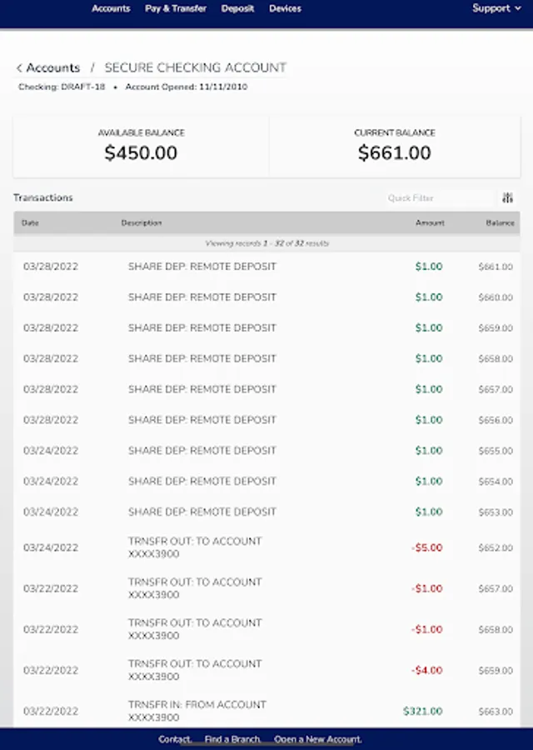Viewport: 533px width, 750px height.
Task: Select the $321.00 transfer-in transaction
Action: (x=266, y=711)
